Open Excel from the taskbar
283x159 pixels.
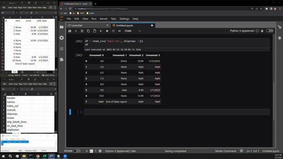pos(45,156)
